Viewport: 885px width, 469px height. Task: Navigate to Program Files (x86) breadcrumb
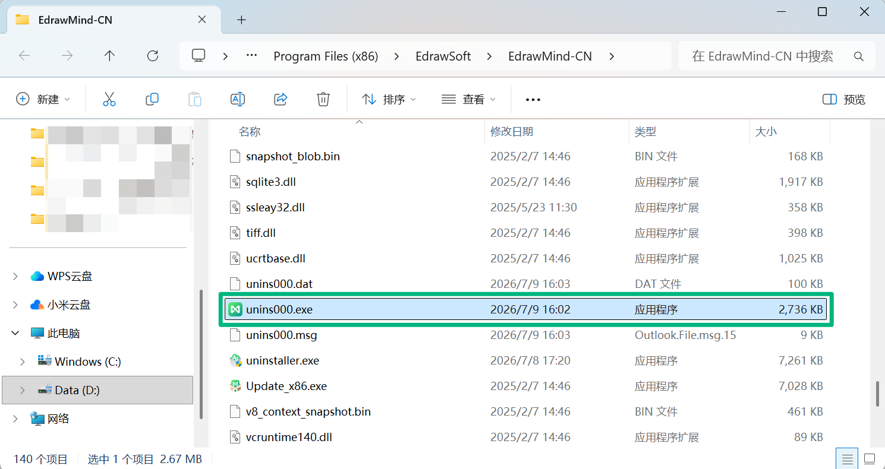pos(326,56)
